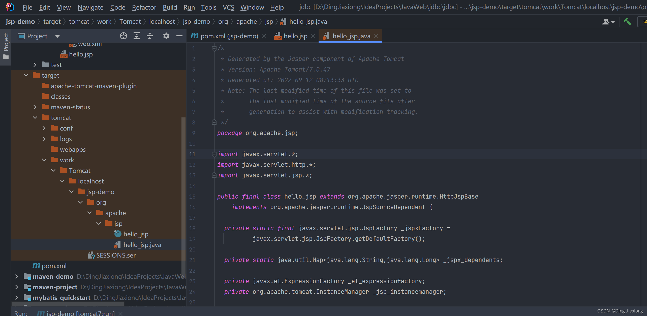Open the Build menu
The height and width of the screenshot is (316, 647).
(170, 7)
